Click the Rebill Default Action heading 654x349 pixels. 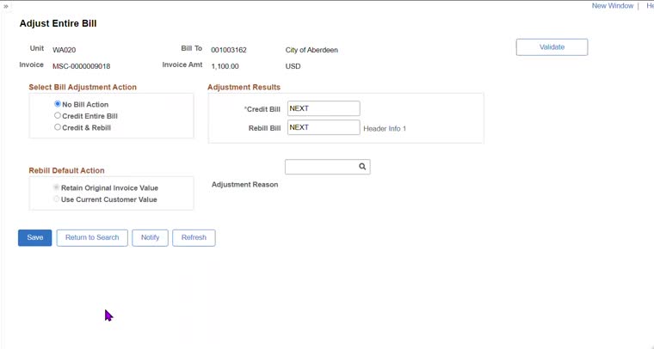click(67, 170)
